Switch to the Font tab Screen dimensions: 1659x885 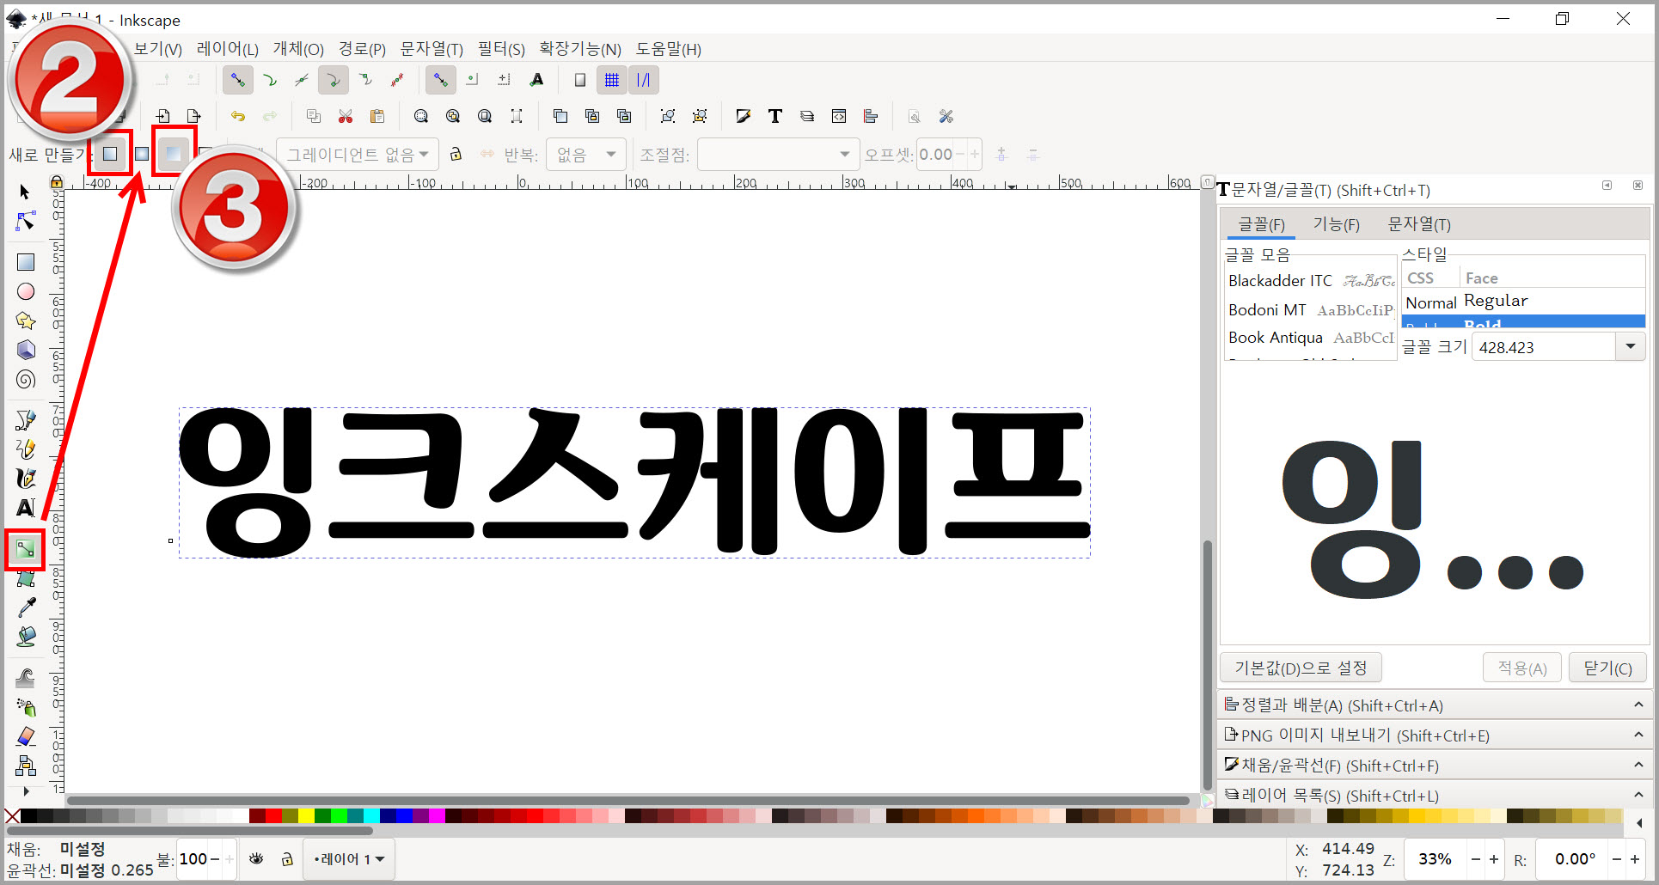tap(1261, 224)
